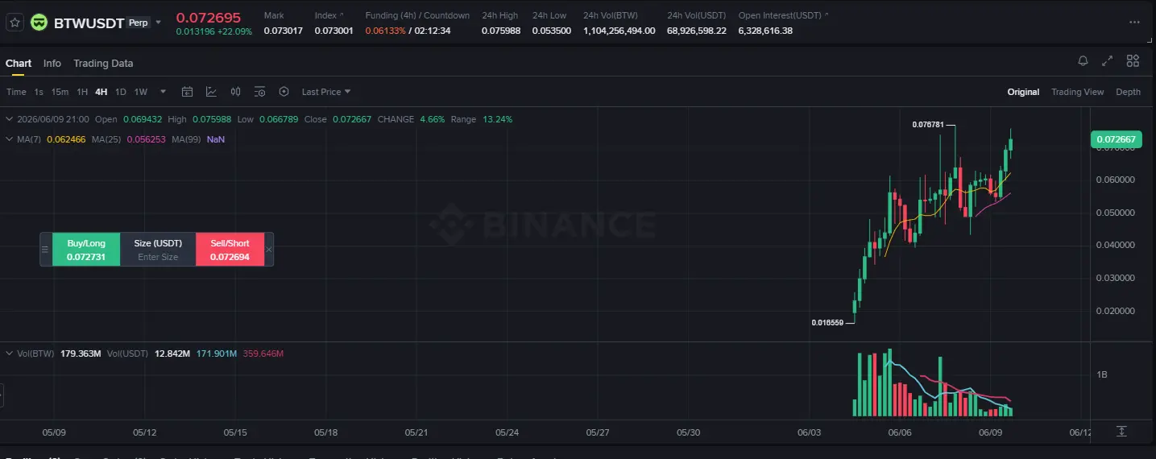Select the Time line interval
The image size is (1156, 459).
(x=16, y=92)
